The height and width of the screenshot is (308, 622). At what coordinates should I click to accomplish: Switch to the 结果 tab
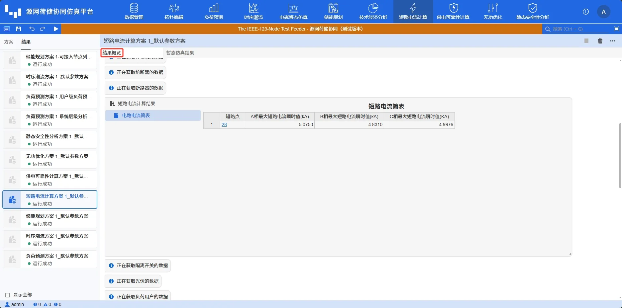coord(26,42)
